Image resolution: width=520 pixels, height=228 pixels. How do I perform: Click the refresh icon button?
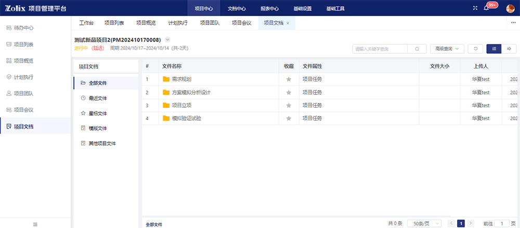[475, 49]
